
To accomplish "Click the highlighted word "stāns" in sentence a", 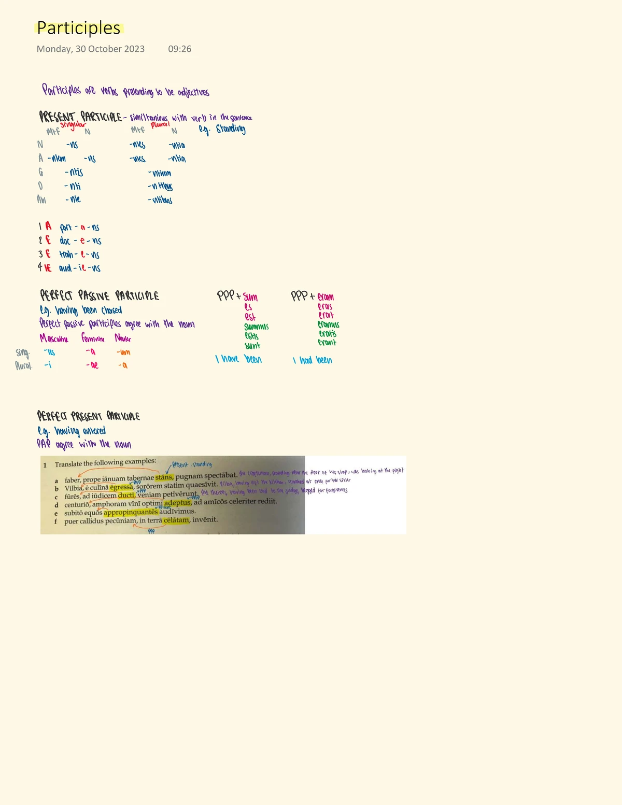I will click(164, 477).
